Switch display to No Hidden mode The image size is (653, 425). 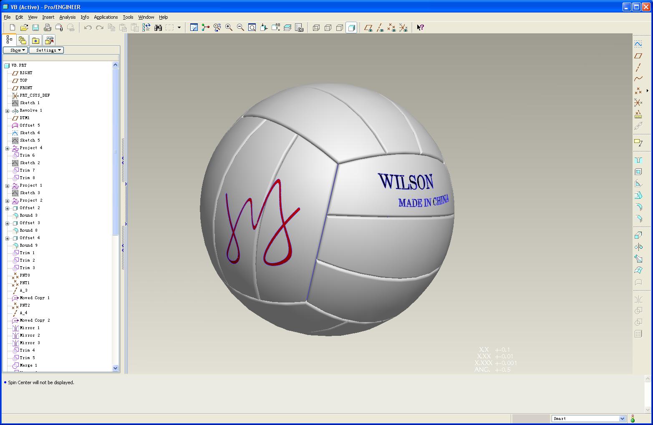pos(340,27)
